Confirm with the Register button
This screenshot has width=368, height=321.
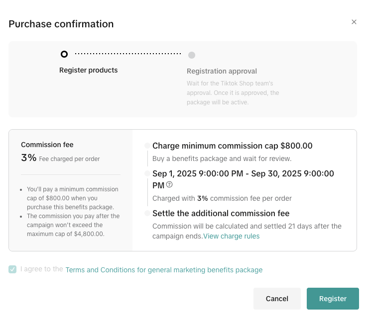333,299
